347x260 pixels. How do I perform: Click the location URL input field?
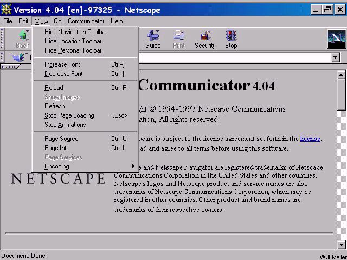[235, 58]
